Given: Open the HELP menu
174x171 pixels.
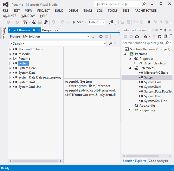Looking at the screenshot, I should [x=43, y=16].
